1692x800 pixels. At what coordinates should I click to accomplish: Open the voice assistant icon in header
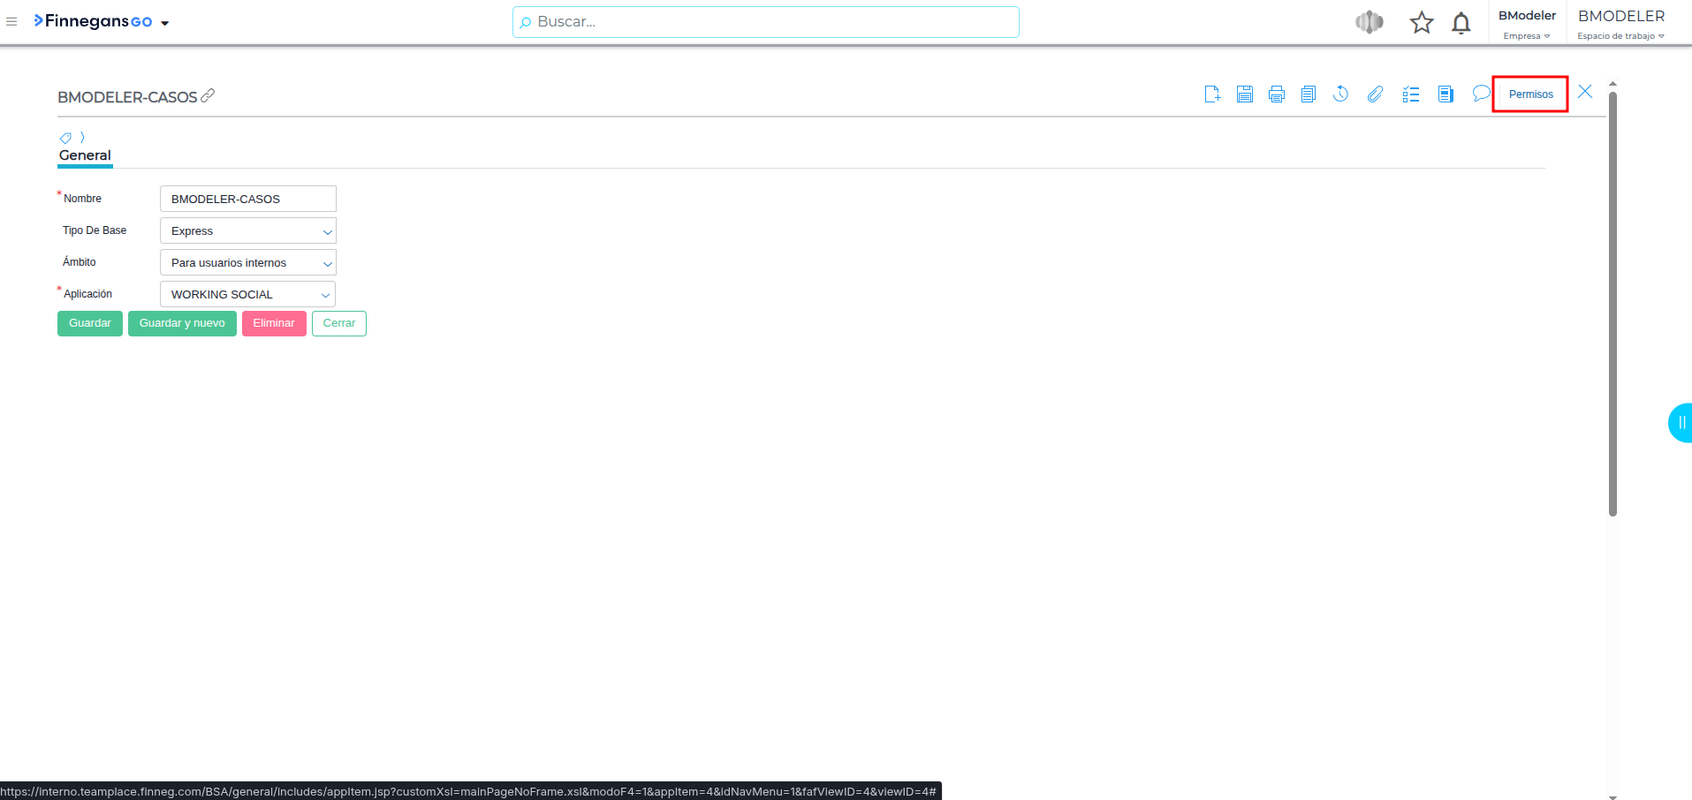click(x=1370, y=22)
